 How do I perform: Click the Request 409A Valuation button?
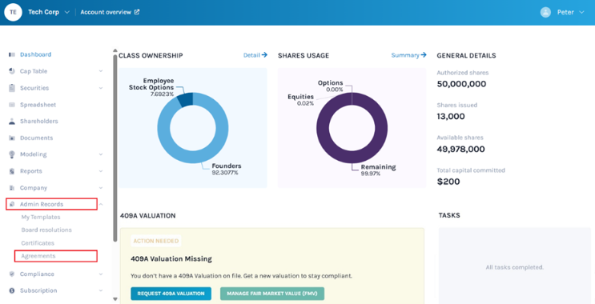pyautogui.click(x=171, y=294)
